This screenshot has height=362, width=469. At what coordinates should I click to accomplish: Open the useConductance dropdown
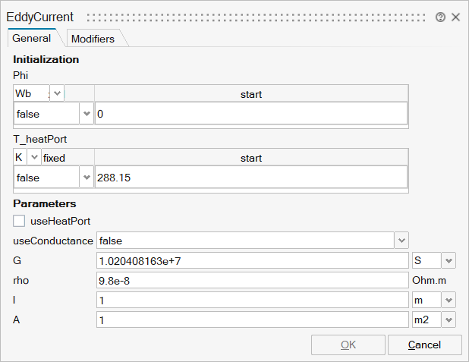401,241
